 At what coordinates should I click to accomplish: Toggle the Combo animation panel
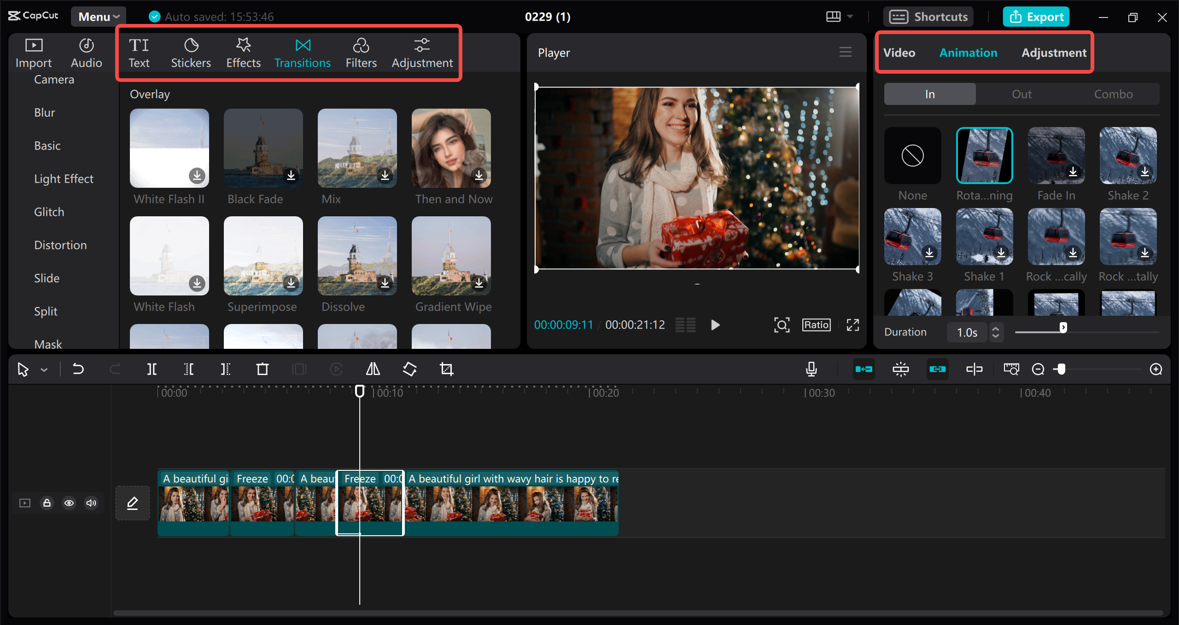[x=1111, y=93]
